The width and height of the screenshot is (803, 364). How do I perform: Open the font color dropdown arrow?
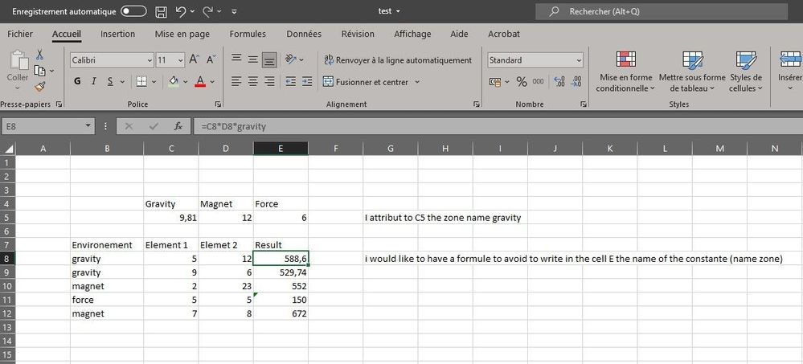[x=212, y=81]
